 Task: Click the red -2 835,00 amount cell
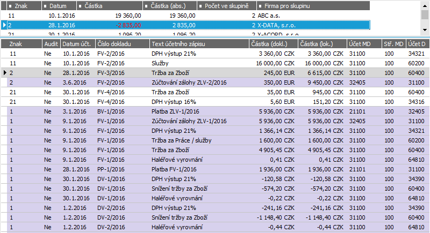(128, 25)
